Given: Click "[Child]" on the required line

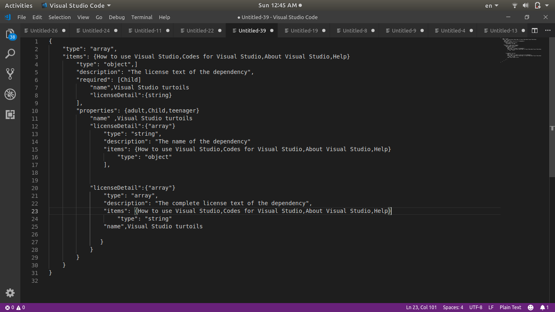Looking at the screenshot, I should point(129,80).
